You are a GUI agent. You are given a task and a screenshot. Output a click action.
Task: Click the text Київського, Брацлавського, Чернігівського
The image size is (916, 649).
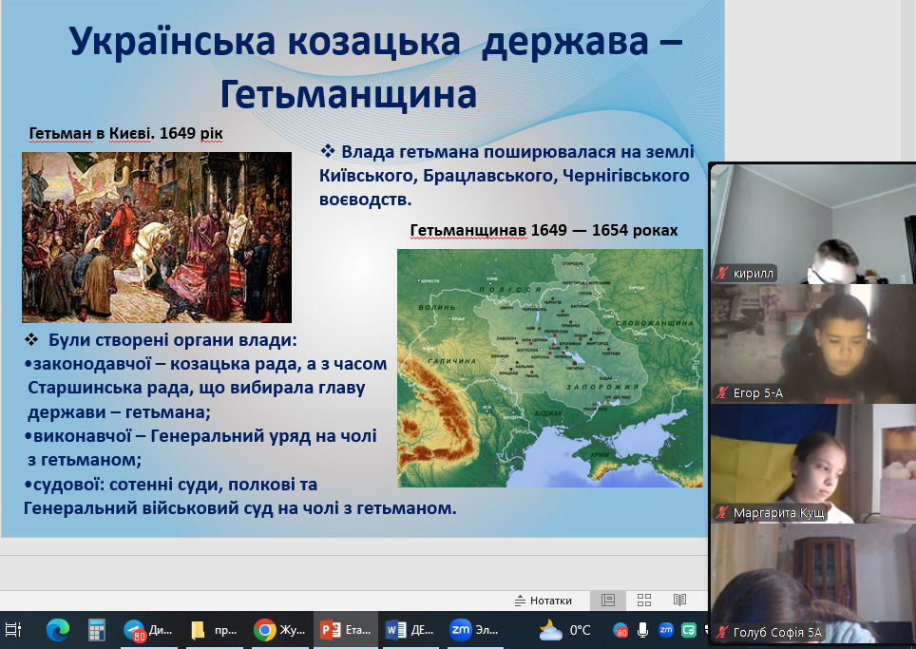(x=505, y=176)
